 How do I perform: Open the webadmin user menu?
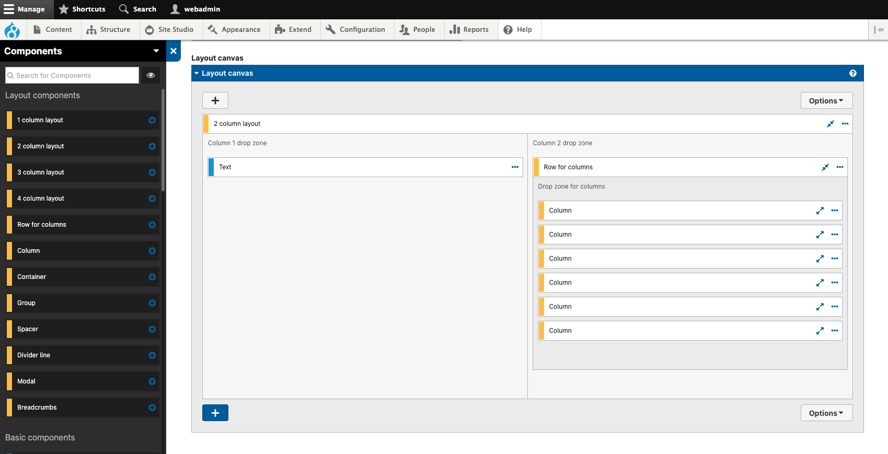pyautogui.click(x=195, y=9)
